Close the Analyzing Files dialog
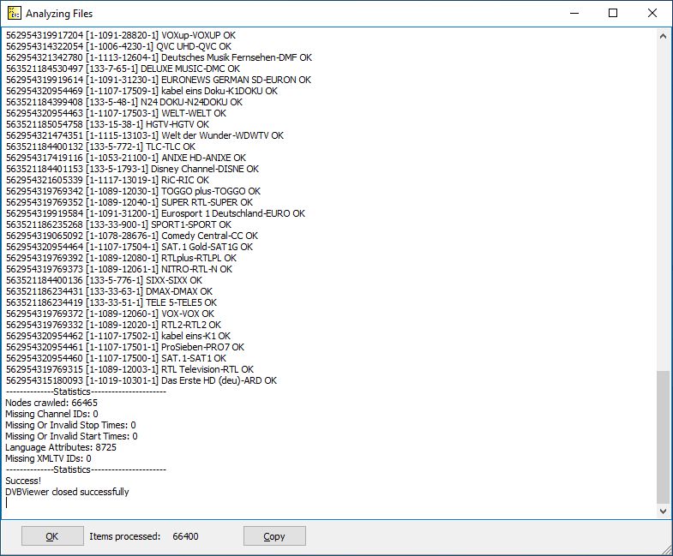Image resolution: width=673 pixels, height=556 pixels. click(x=652, y=13)
